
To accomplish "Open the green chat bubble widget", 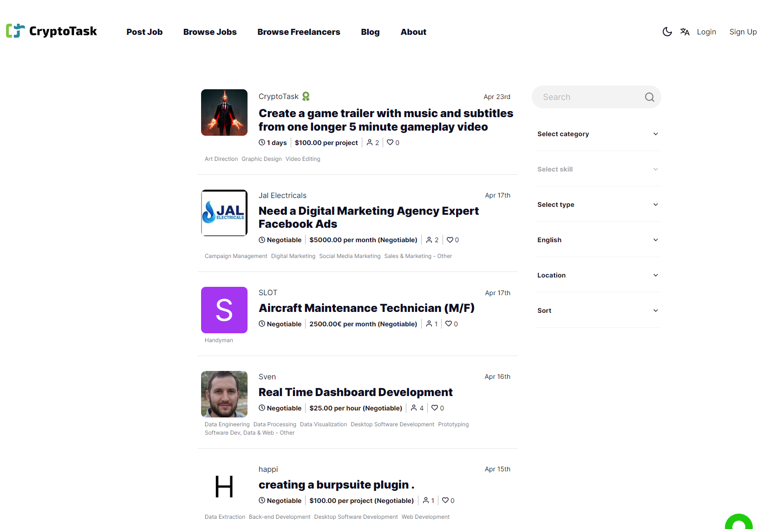I will point(738,522).
